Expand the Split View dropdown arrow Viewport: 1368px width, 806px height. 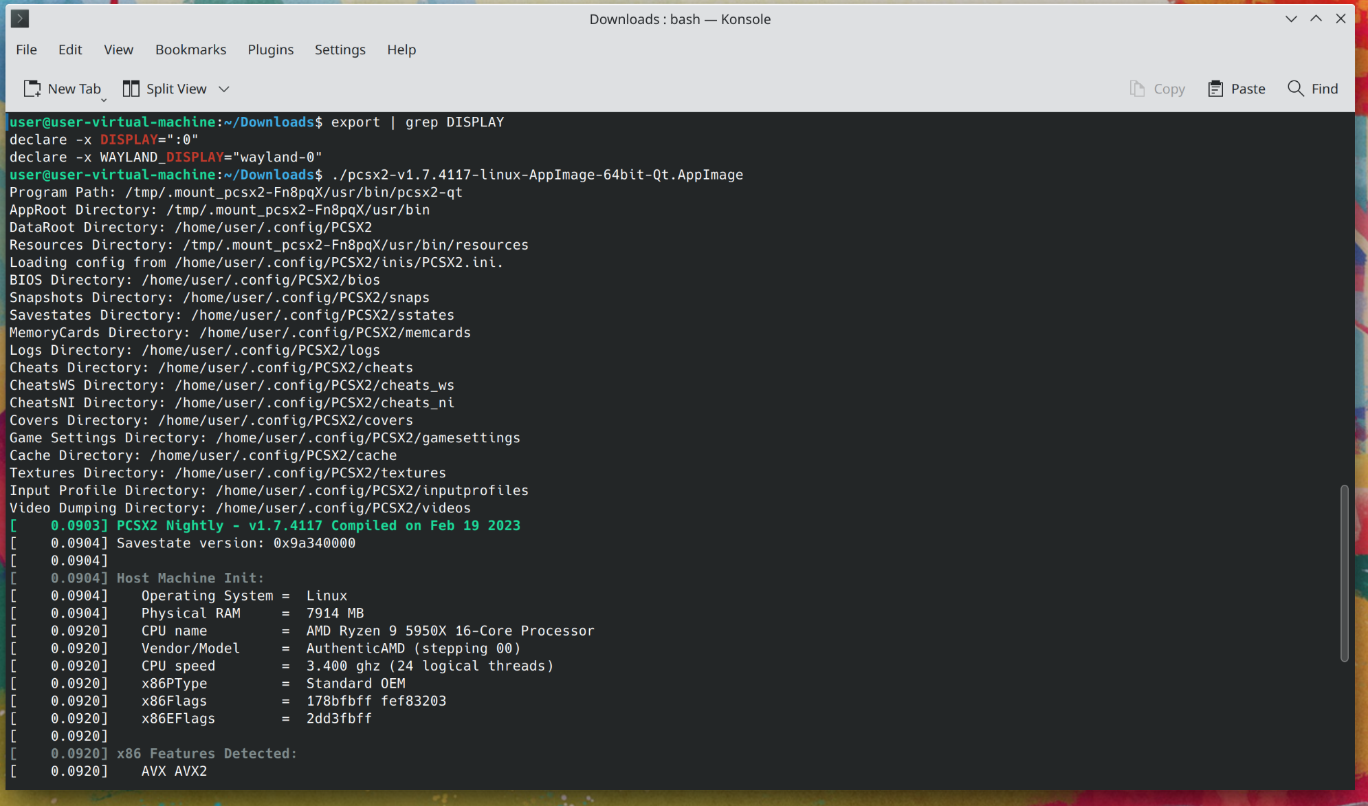coord(223,88)
